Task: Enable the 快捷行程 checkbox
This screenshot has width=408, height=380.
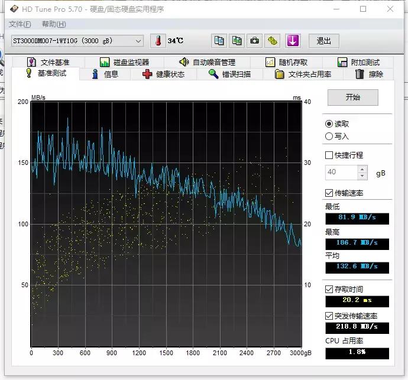Action: pyautogui.click(x=329, y=155)
